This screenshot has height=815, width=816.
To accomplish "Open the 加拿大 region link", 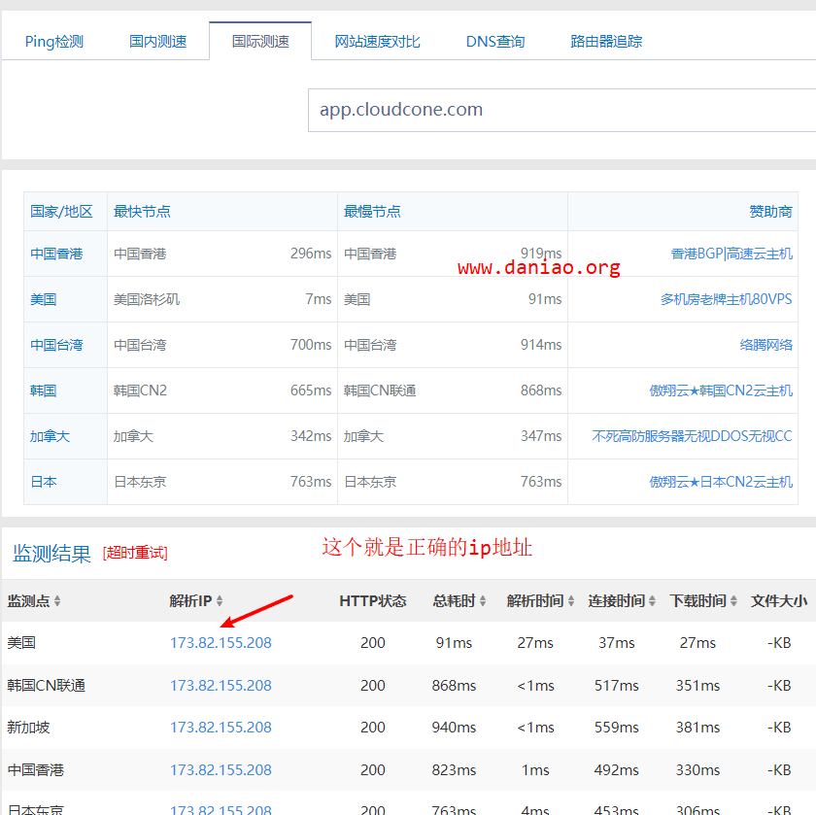I will [x=50, y=436].
